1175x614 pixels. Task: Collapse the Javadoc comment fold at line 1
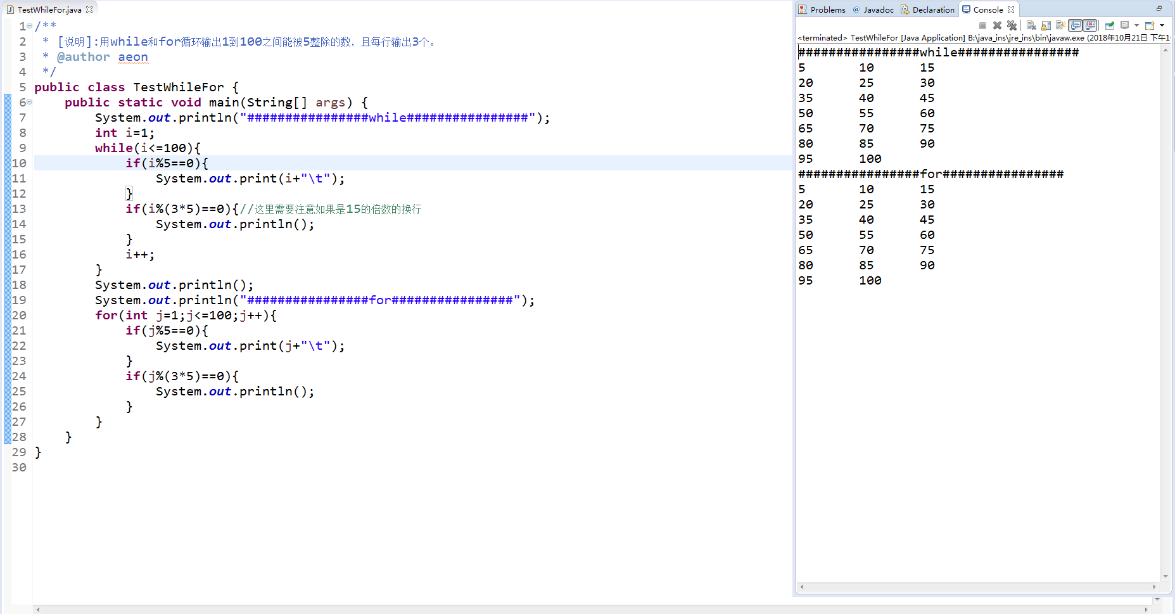click(x=30, y=26)
